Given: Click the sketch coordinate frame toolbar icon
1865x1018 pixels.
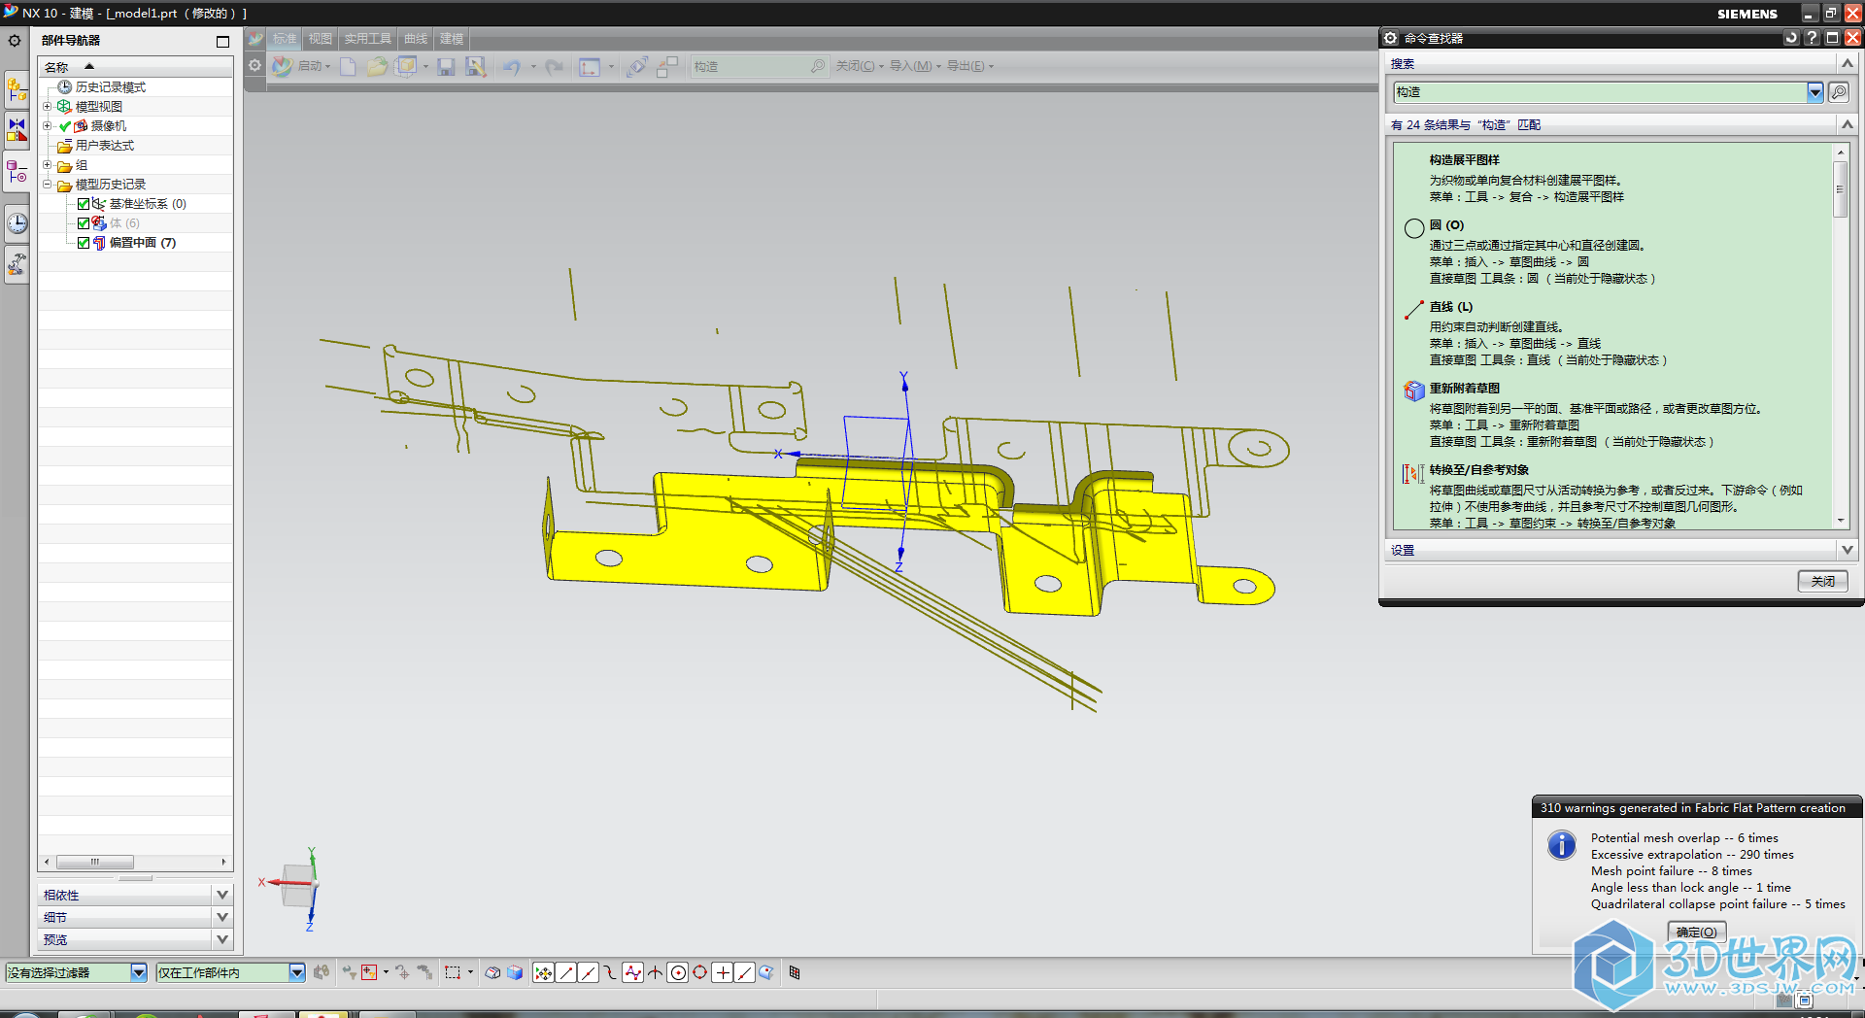Looking at the screenshot, I should point(589,66).
